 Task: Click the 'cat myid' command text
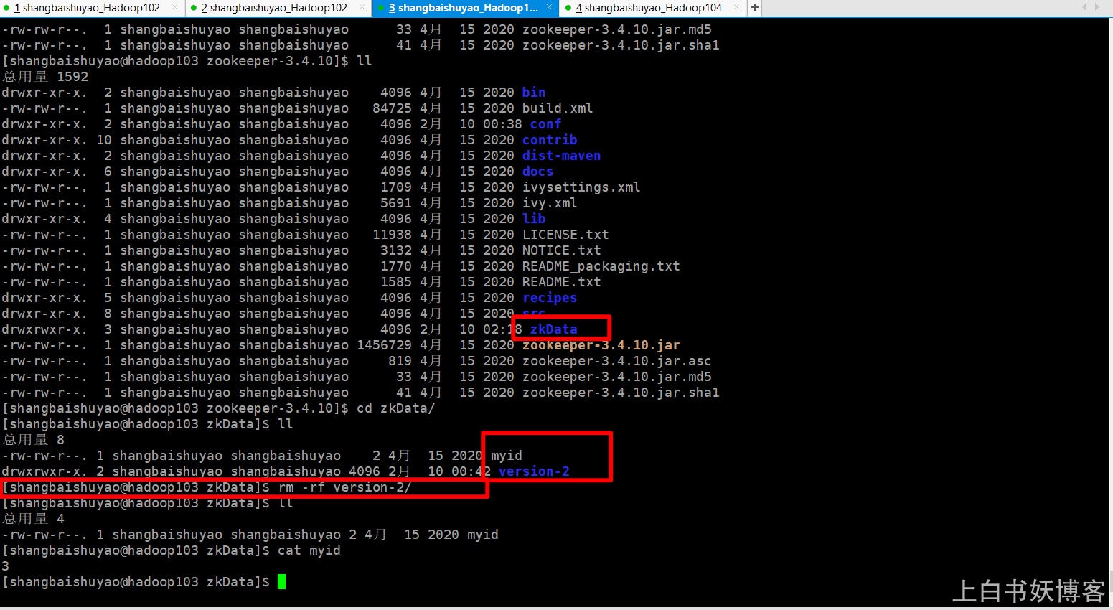pyautogui.click(x=309, y=550)
